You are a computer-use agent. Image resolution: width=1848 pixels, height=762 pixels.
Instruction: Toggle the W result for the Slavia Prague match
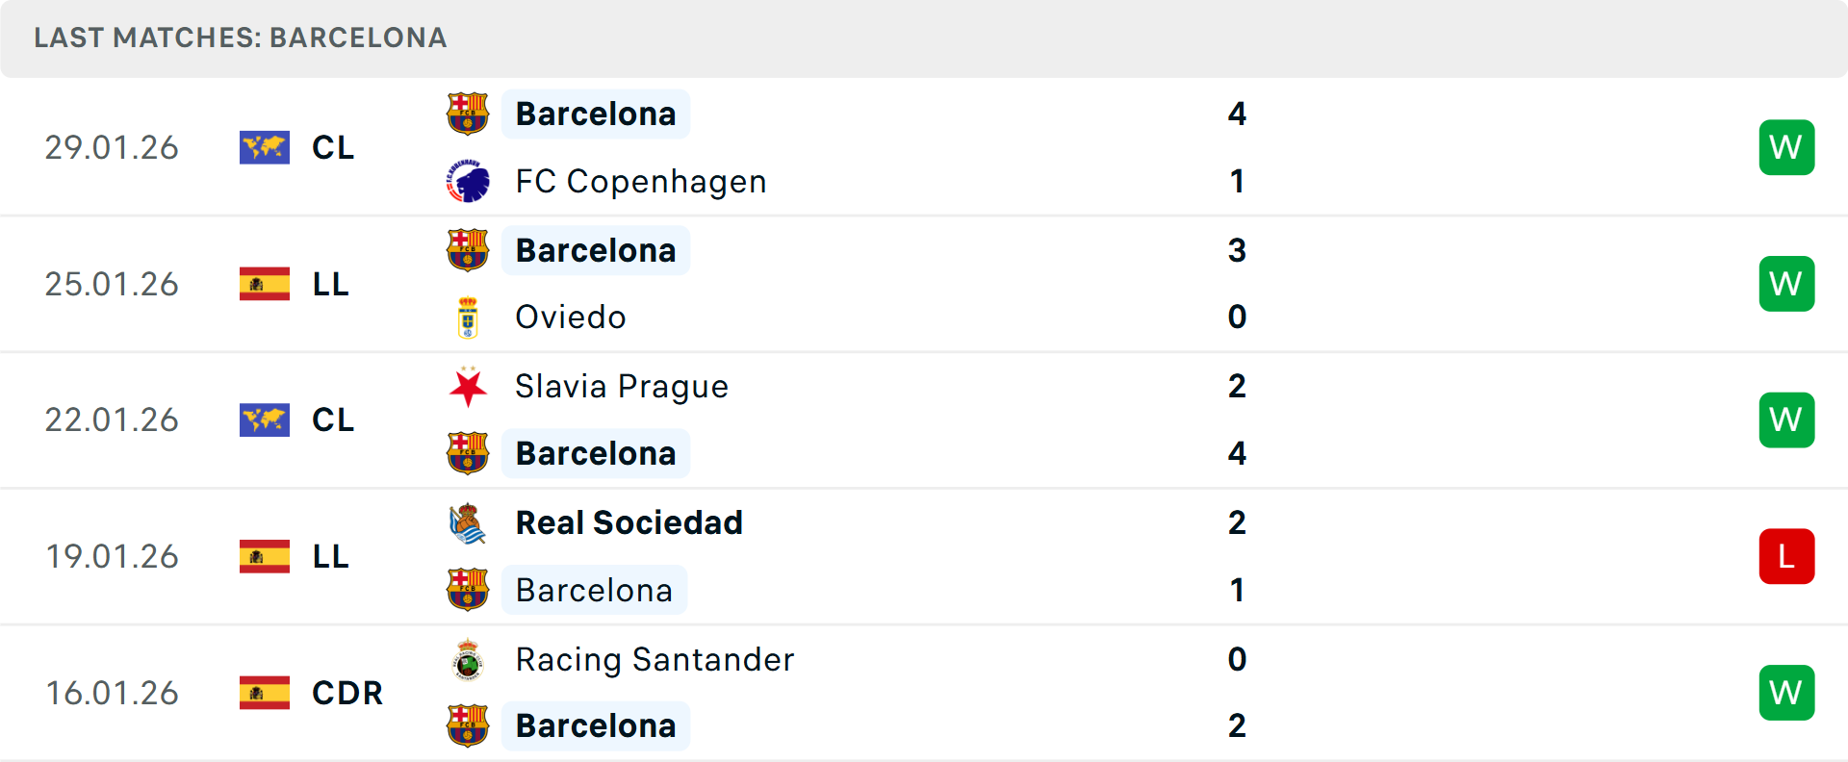pyautogui.click(x=1786, y=419)
